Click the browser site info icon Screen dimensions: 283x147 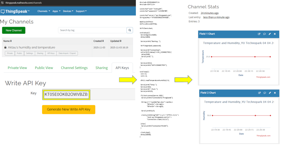(x=2, y=3)
